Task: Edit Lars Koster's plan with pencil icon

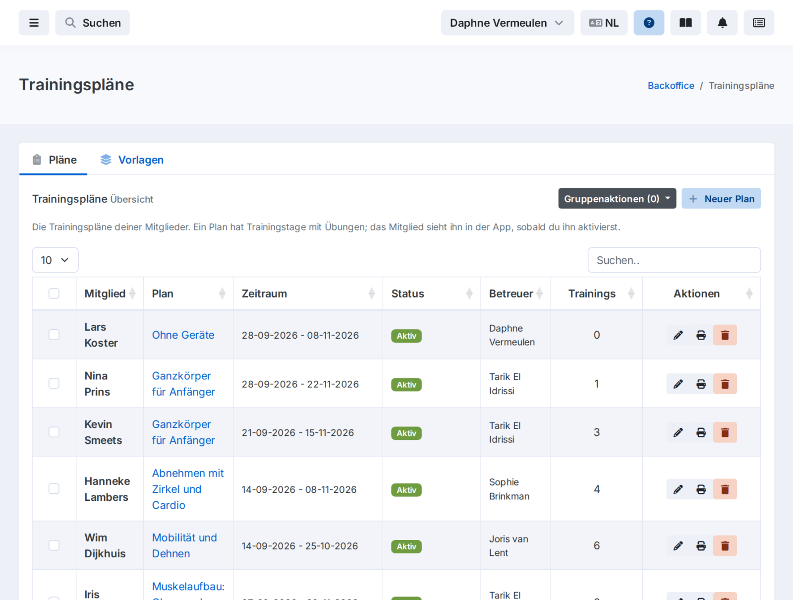Action: click(x=678, y=335)
